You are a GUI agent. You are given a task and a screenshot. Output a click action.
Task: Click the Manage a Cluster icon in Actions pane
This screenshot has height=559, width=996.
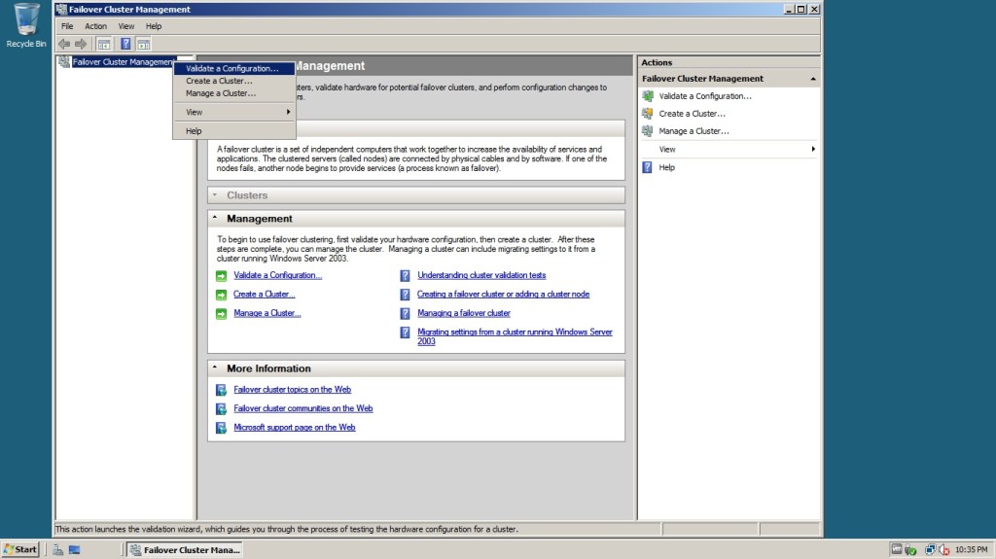[x=648, y=131]
